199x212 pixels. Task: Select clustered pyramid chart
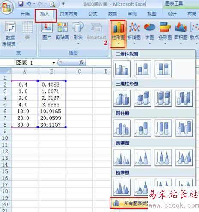tap(122, 187)
